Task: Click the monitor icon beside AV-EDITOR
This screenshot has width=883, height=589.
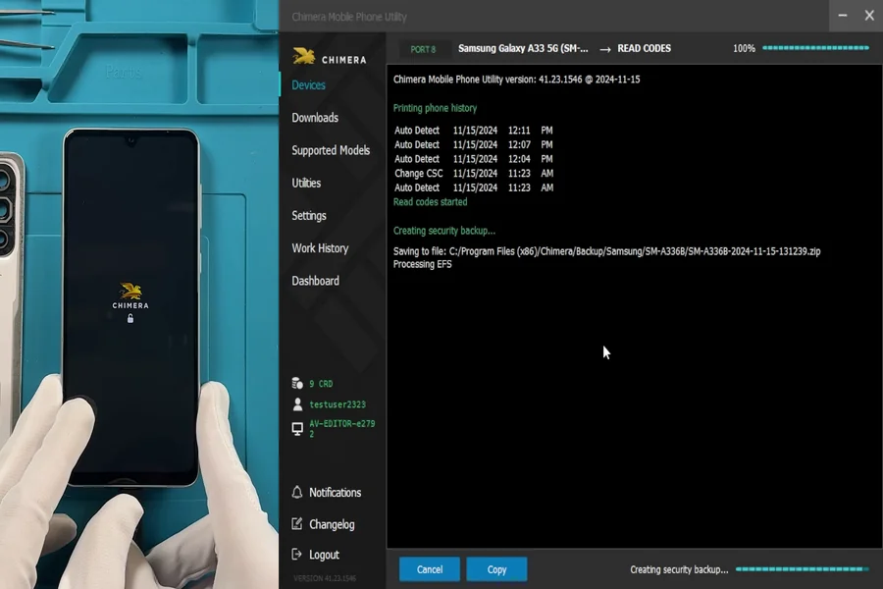Action: tap(297, 429)
